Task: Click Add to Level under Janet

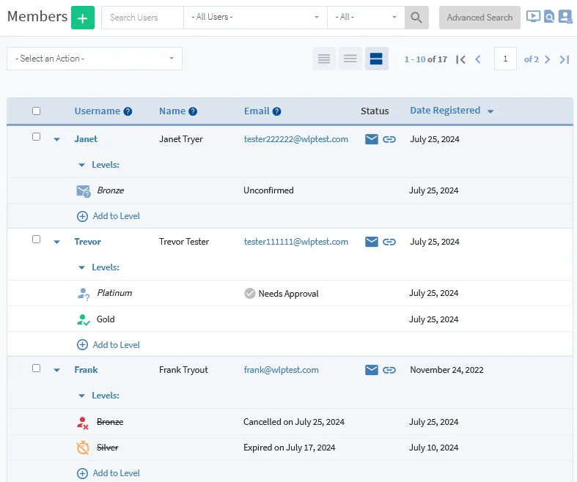Action: click(x=109, y=216)
